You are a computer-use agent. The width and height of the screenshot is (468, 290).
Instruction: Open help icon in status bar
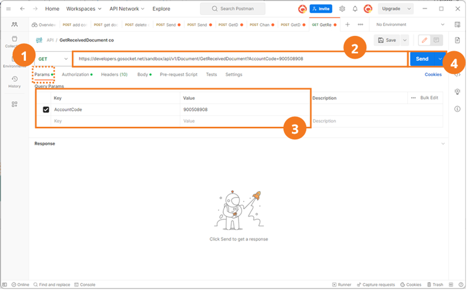click(x=461, y=284)
